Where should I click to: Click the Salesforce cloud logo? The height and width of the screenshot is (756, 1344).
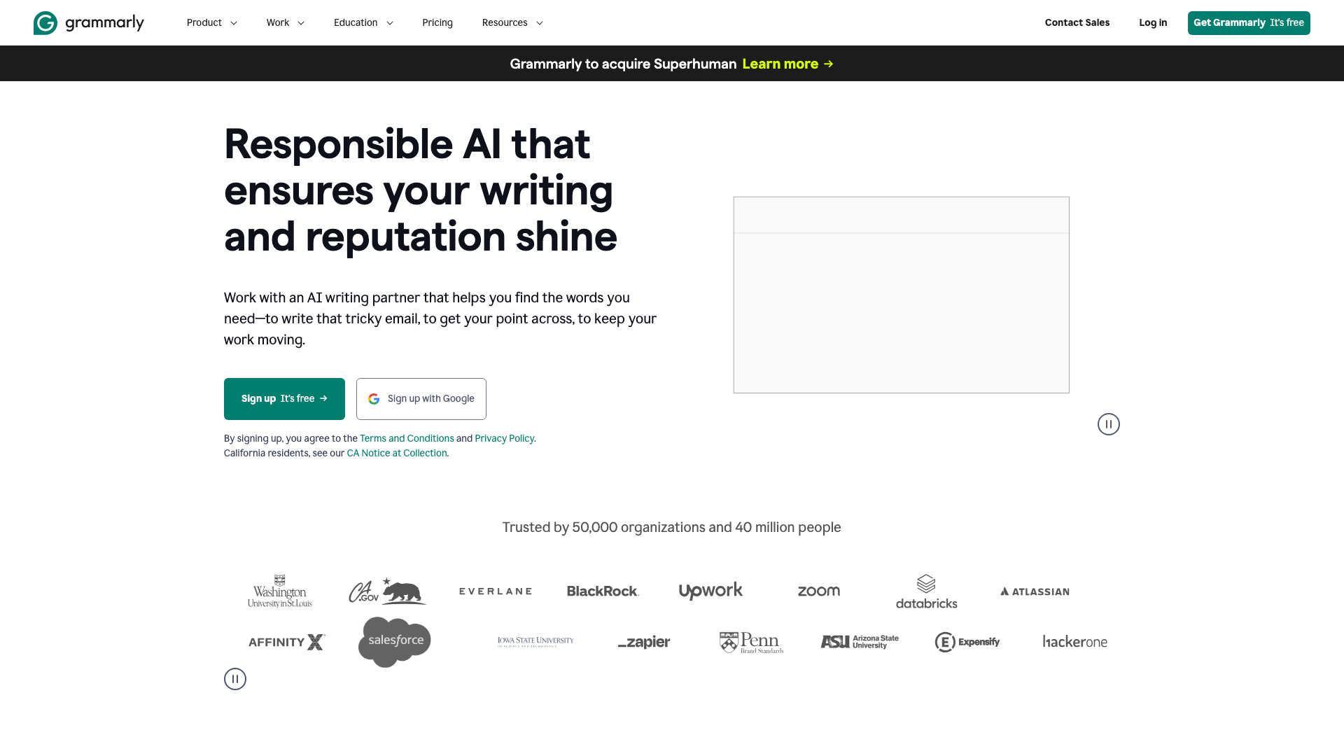pyautogui.click(x=395, y=642)
